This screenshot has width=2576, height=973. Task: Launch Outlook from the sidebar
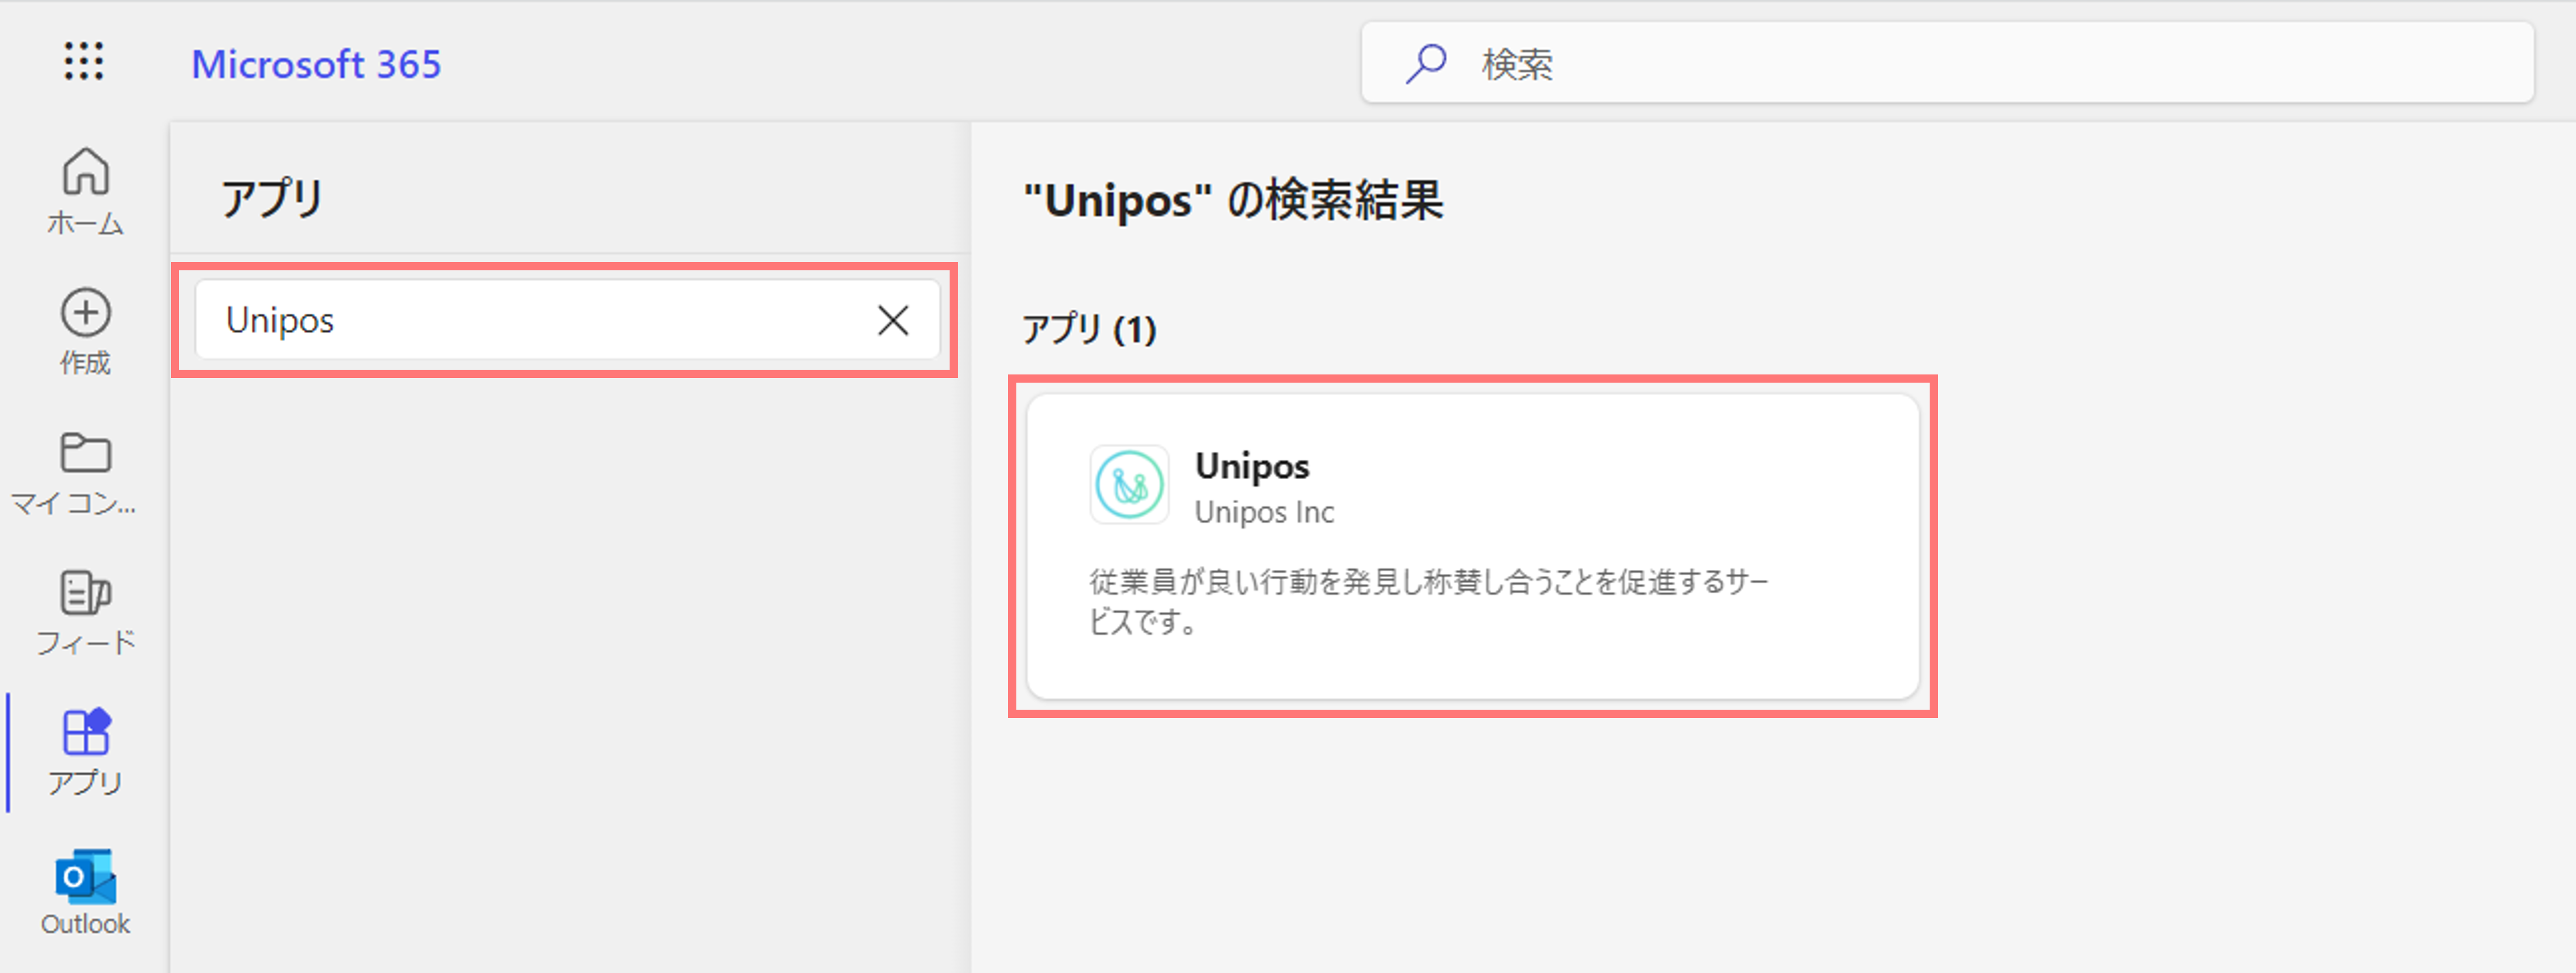[85, 893]
